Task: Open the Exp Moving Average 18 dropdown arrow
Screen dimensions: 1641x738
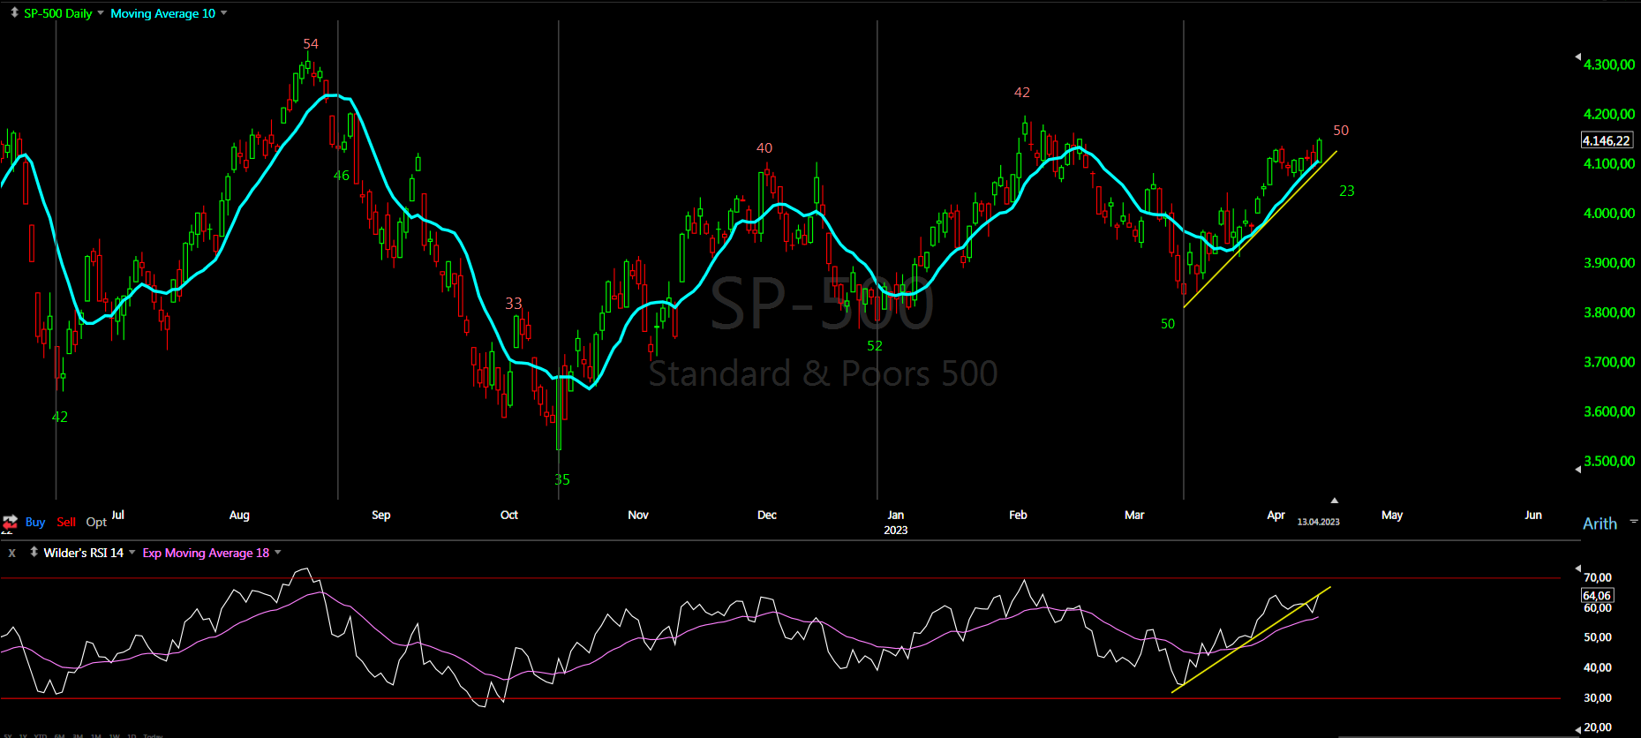Action: click(x=278, y=553)
